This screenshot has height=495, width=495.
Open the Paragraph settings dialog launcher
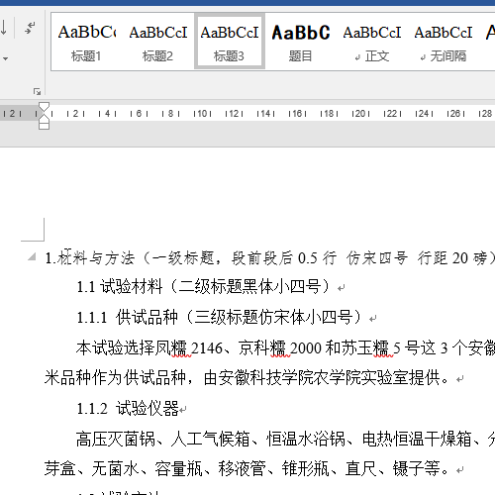pos(37,91)
